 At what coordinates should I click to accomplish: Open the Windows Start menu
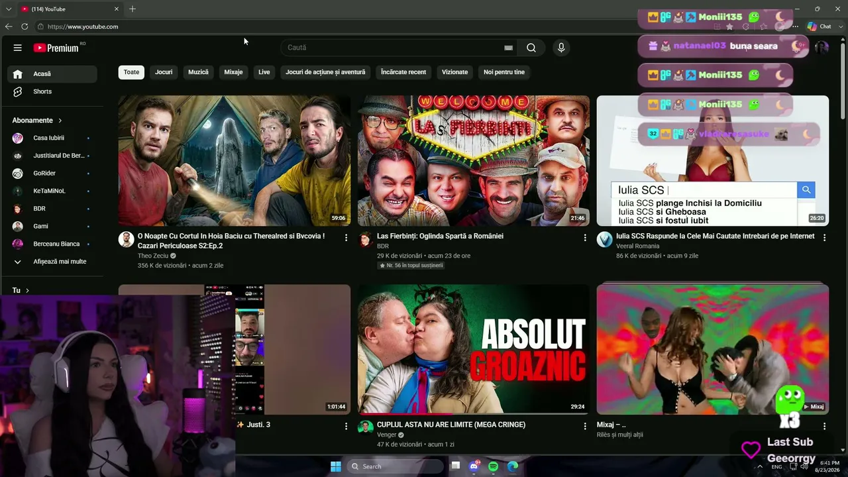point(336,466)
